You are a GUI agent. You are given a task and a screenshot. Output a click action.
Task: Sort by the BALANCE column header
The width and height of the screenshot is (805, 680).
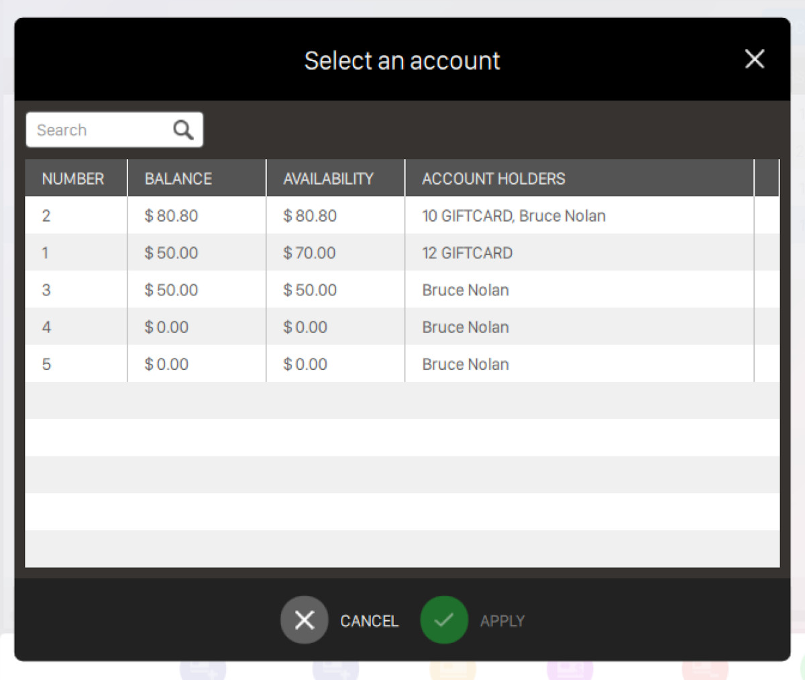tap(178, 179)
